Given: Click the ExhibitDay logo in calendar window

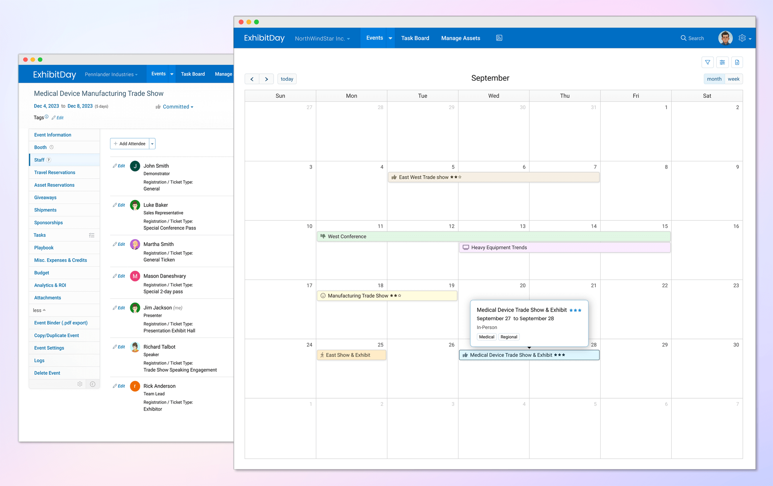Looking at the screenshot, I should pos(264,38).
